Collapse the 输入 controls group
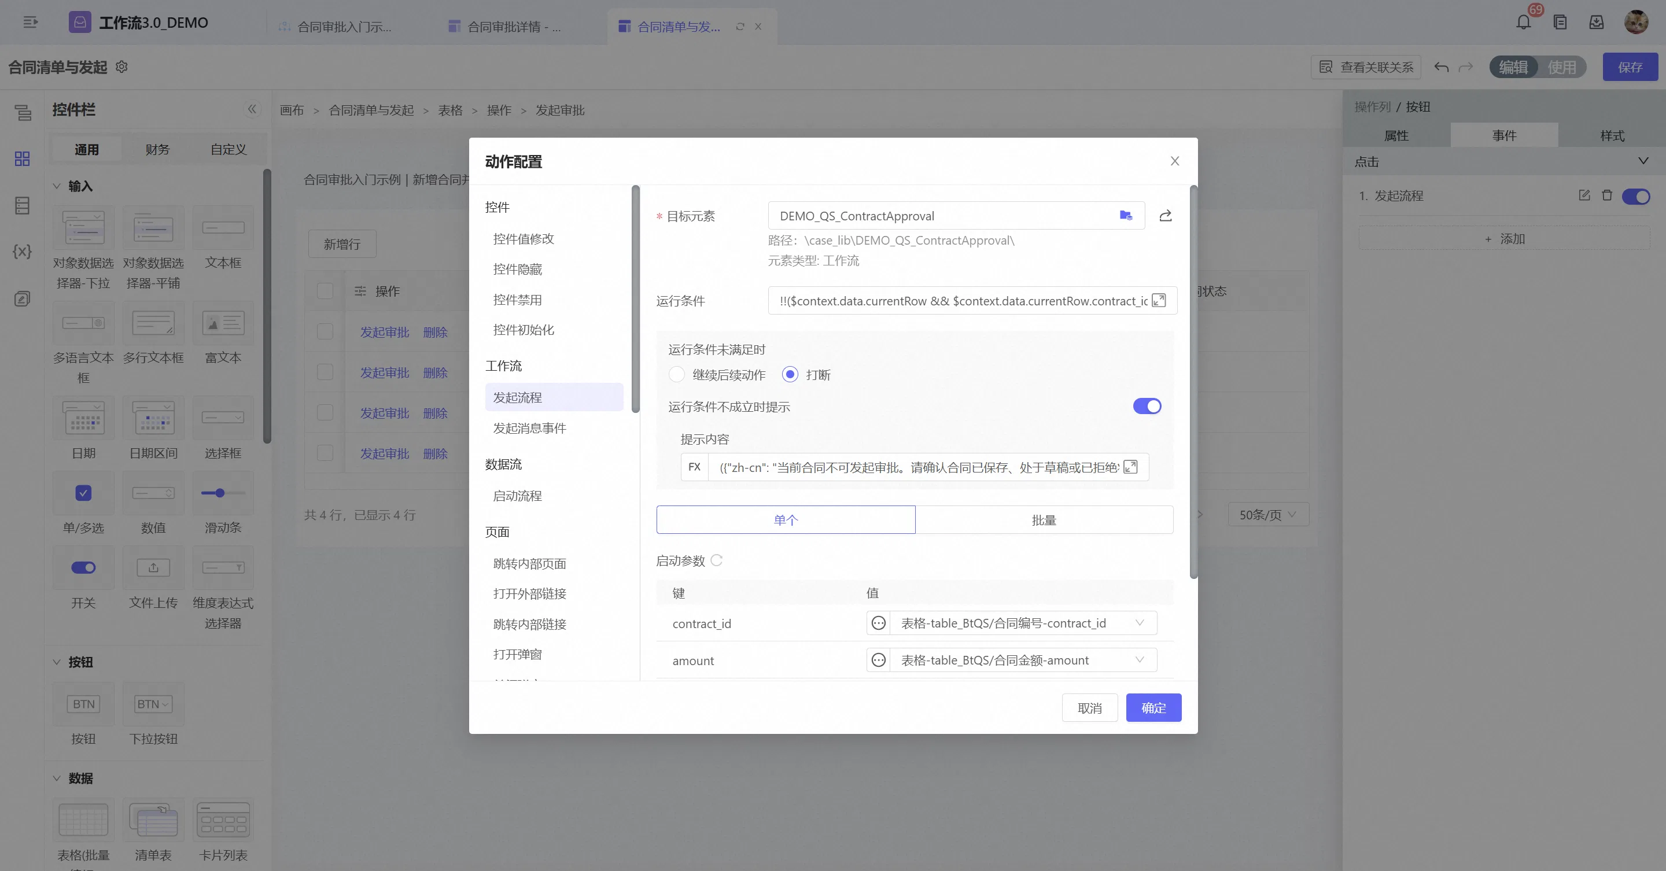Viewport: 1666px width, 871px height. click(x=56, y=186)
